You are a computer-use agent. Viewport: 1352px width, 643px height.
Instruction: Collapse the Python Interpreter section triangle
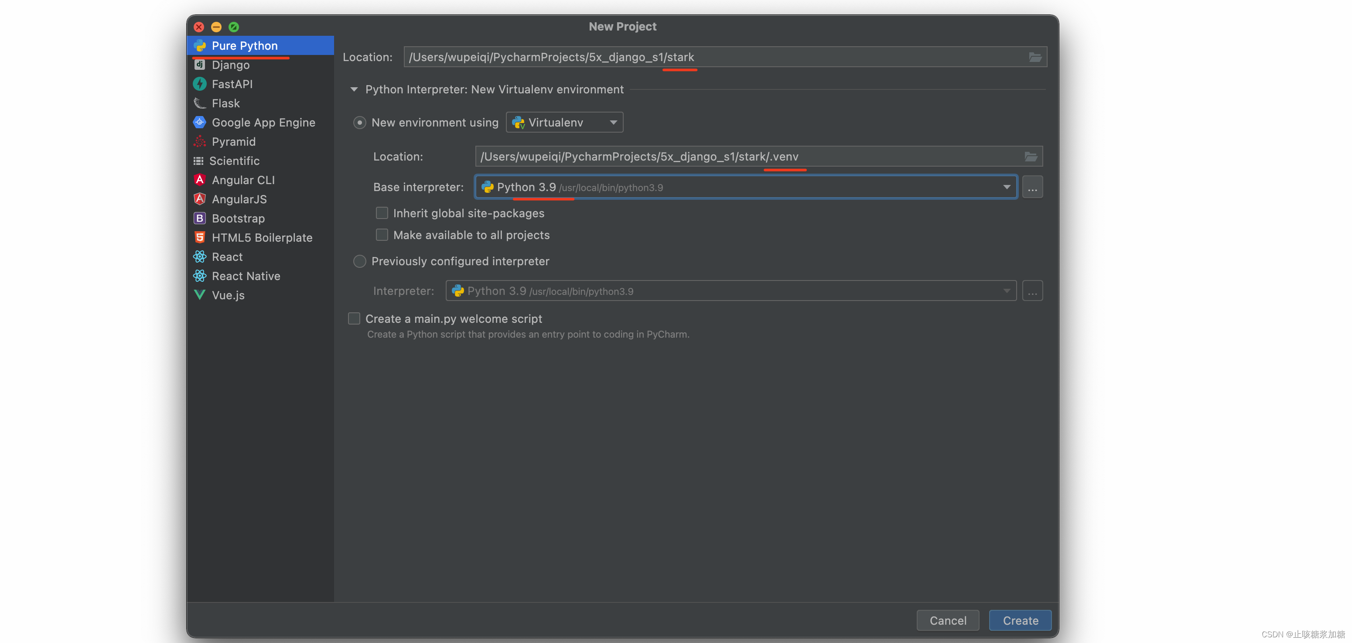point(354,90)
